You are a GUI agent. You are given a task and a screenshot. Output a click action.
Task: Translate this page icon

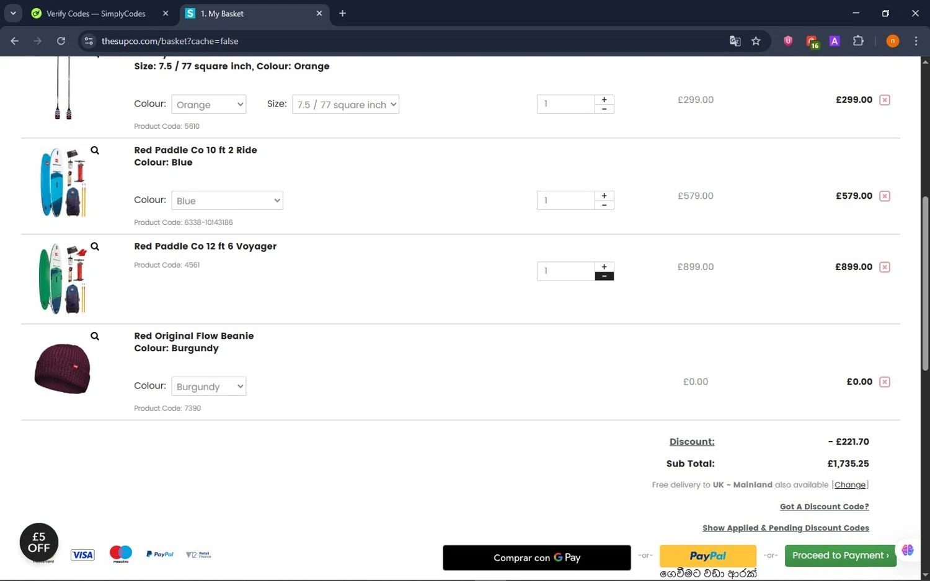pyautogui.click(x=735, y=41)
